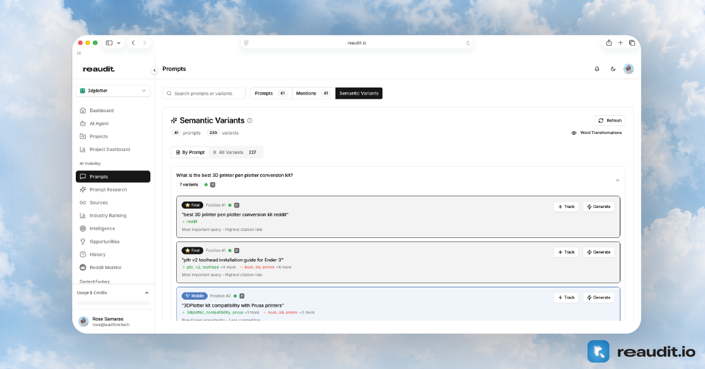Click the reaudit.io address bar
Viewport: 705px width, 369px height.
click(357, 43)
